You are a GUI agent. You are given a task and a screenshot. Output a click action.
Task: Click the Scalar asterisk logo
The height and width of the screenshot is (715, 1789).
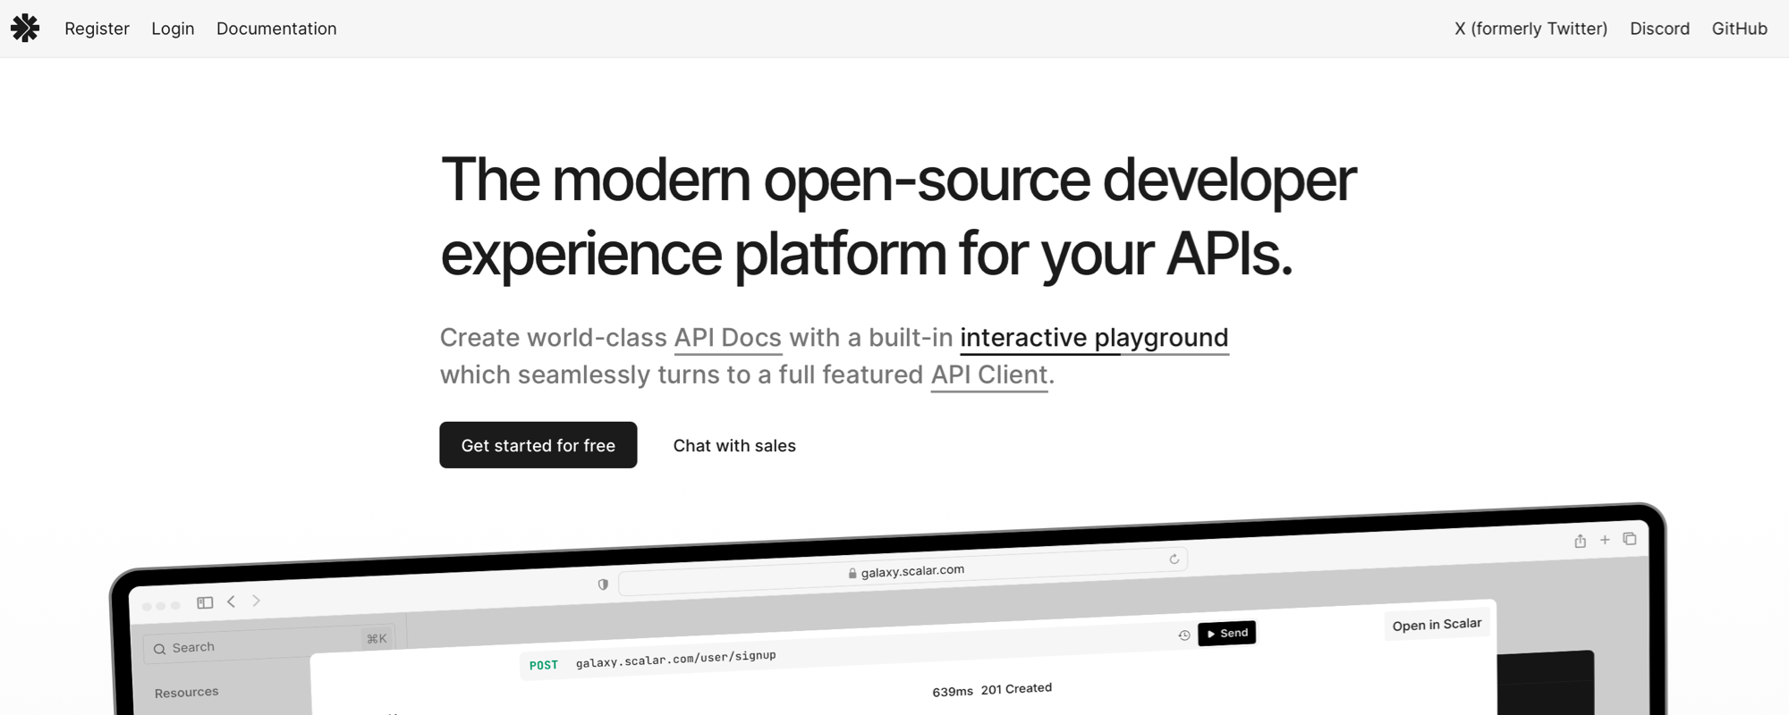(25, 29)
